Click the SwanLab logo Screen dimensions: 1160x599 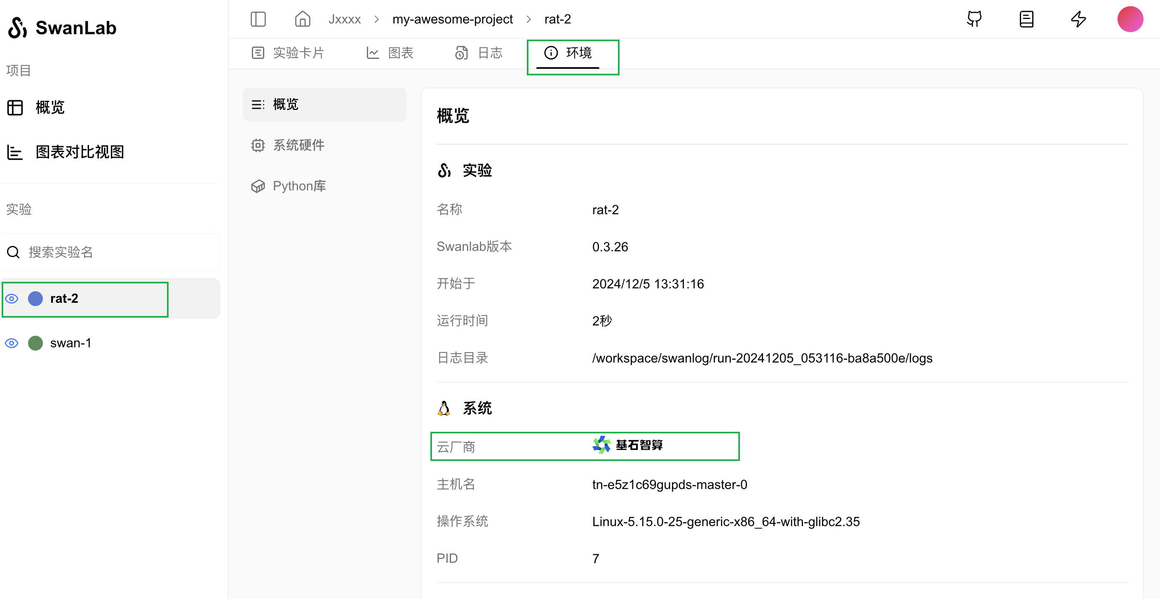[62, 28]
